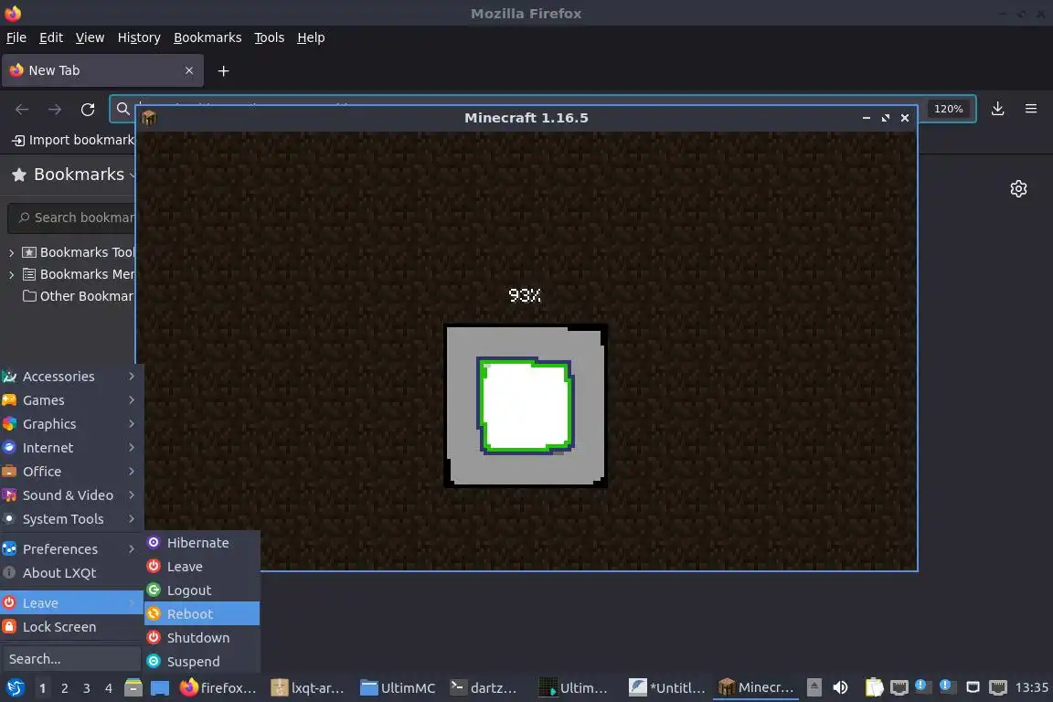Switch to firefox taskbar window
The height and width of the screenshot is (702, 1053).
[219, 688]
